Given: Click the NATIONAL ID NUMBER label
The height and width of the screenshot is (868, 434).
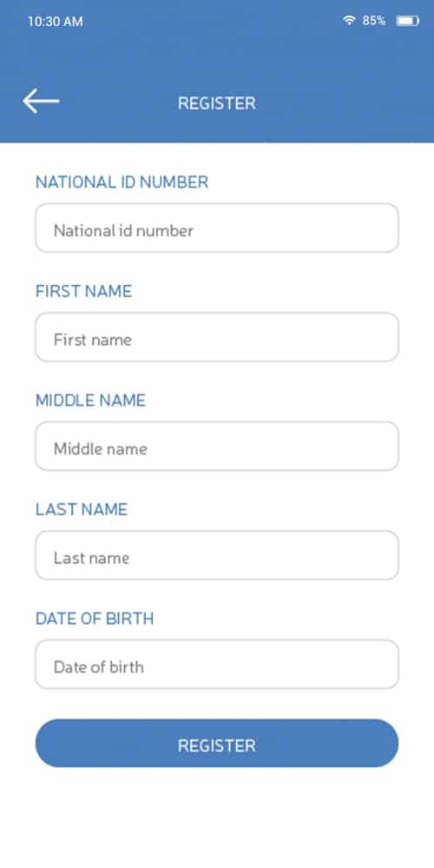Looking at the screenshot, I should [x=122, y=182].
